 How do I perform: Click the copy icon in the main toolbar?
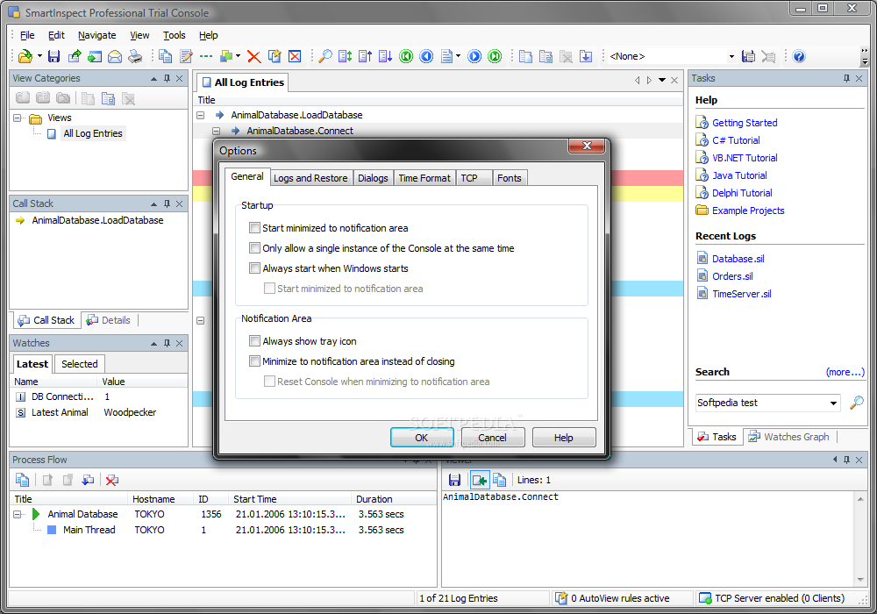point(165,56)
